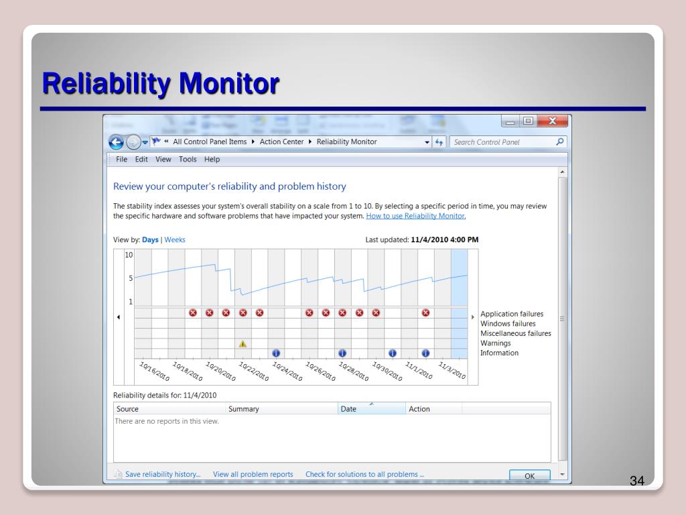686x515 pixels.
Task: Open the recent pages dropdown beside Forward
Action: point(145,142)
